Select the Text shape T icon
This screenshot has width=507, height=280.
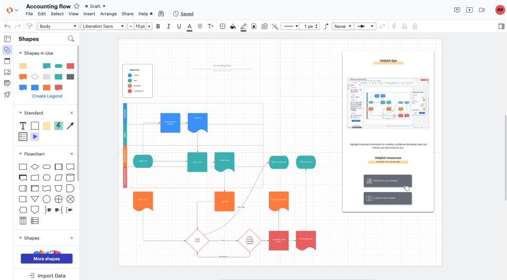(23, 125)
